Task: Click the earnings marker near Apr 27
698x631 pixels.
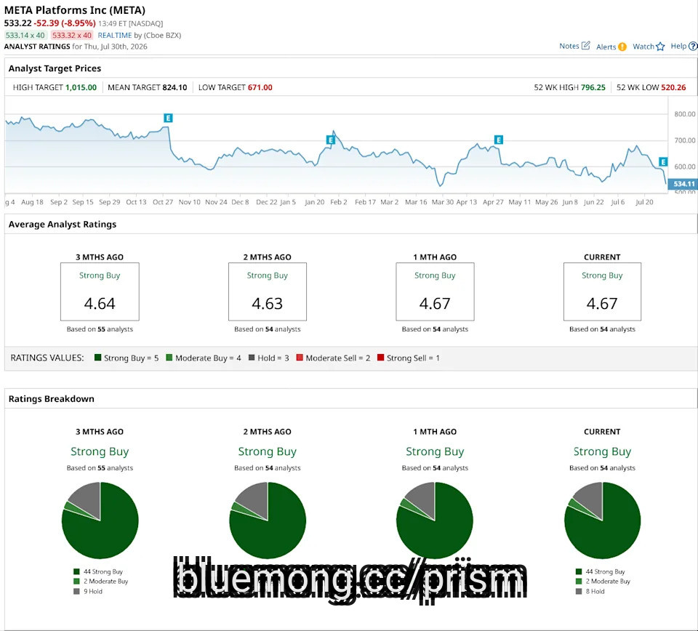Action: tap(499, 140)
